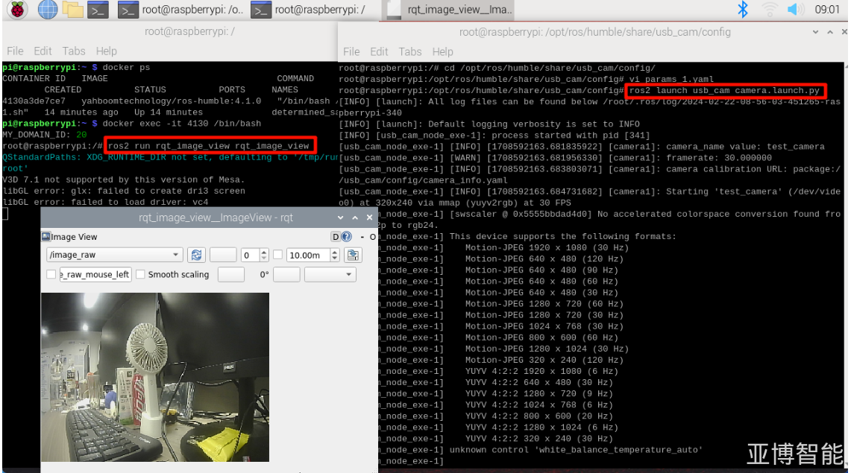This screenshot has width=851, height=473.
Task: Click the dash button in Image View header
Action: tap(362, 237)
